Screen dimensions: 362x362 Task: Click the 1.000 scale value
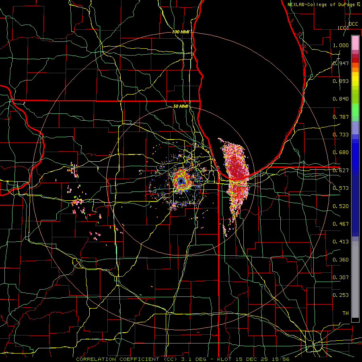click(x=341, y=45)
